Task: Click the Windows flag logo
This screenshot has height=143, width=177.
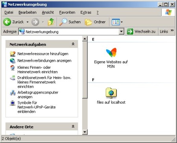Action: [x=168, y=12]
